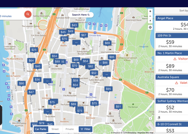The image size is (188, 134).
Task: Click the warning triangle next to Valet
Action: click(176, 83)
